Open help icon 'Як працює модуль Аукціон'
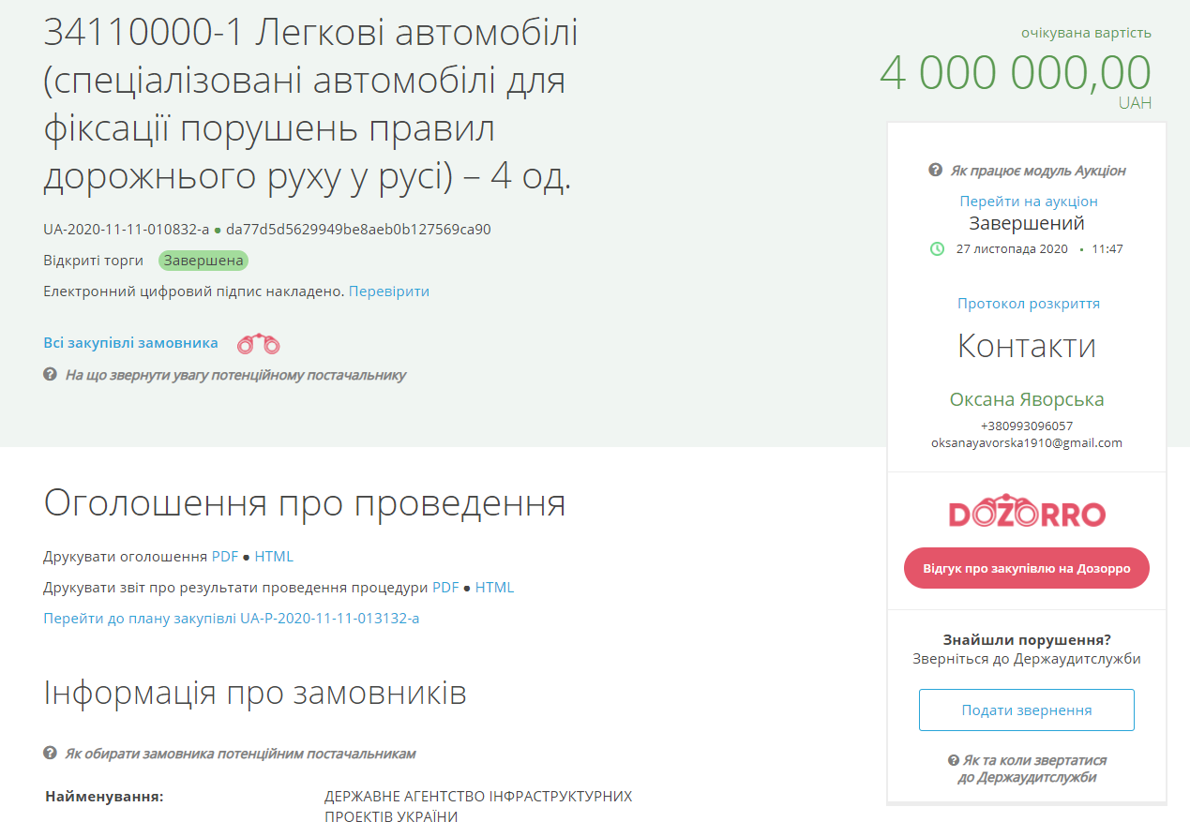 tap(934, 170)
